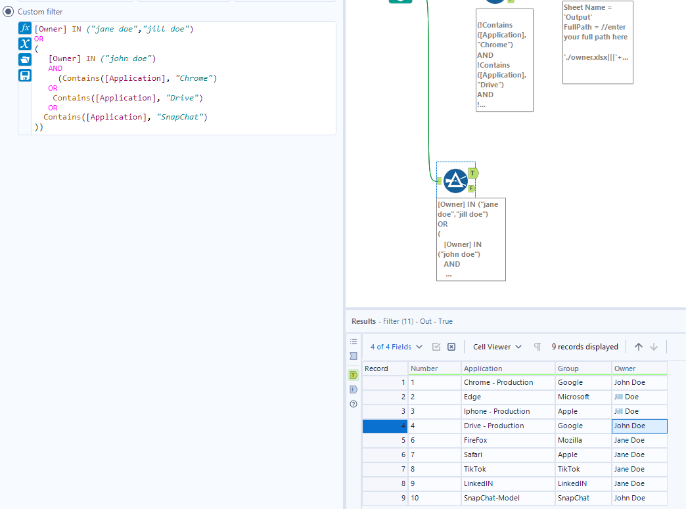Open the Cell Viewer dropdown
686x509 pixels.
click(x=496, y=346)
